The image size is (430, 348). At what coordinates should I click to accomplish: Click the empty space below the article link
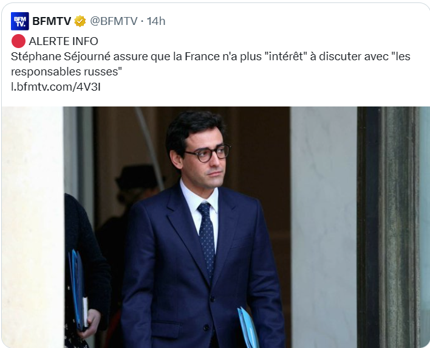click(216, 100)
